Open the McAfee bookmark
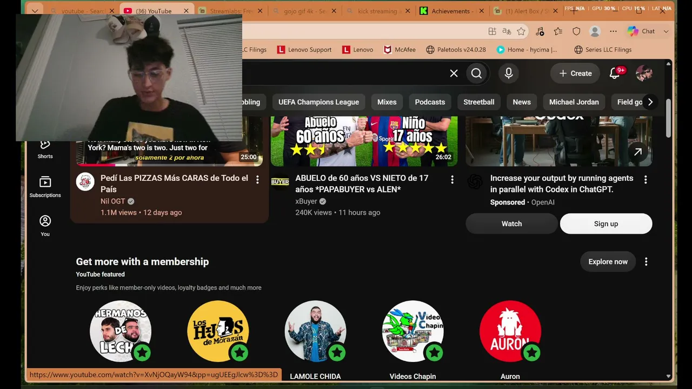 coord(400,50)
